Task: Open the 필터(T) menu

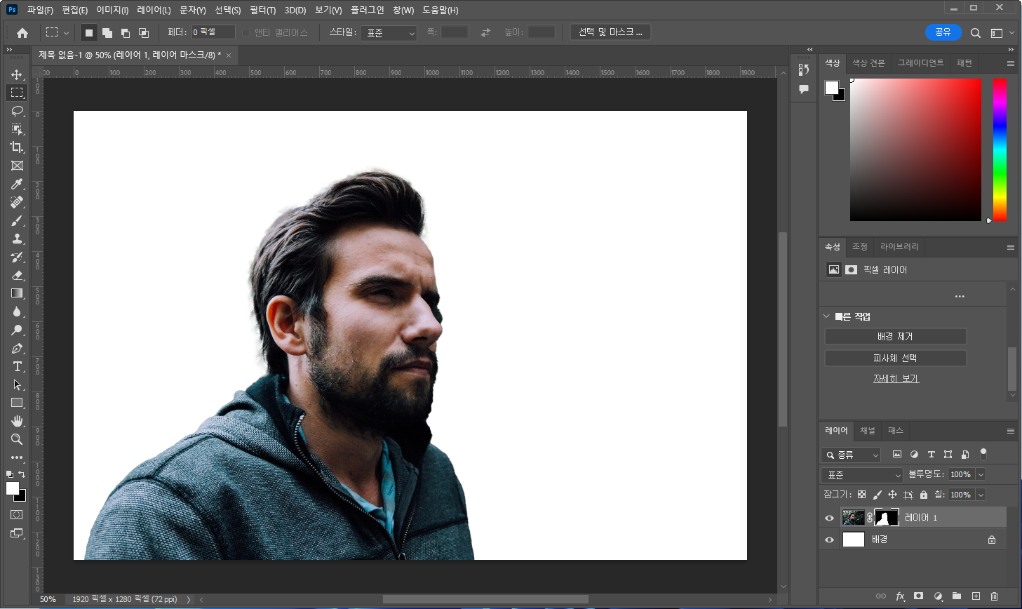Action: click(x=262, y=10)
